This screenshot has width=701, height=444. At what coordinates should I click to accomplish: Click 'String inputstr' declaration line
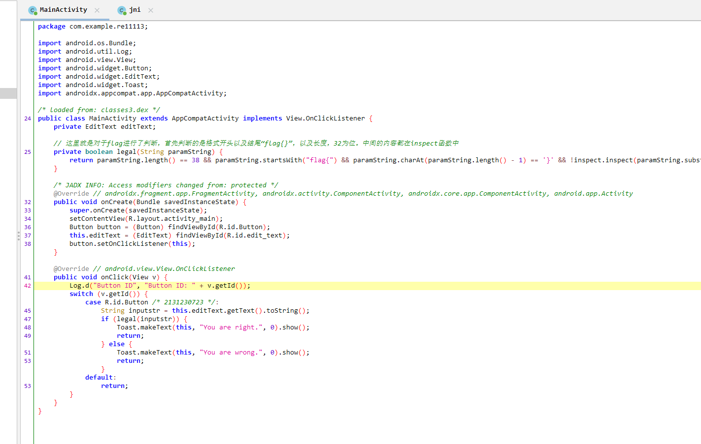coord(205,311)
